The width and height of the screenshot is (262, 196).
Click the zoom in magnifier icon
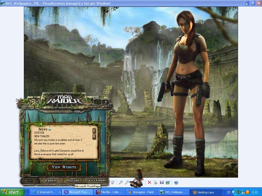click(x=121, y=183)
